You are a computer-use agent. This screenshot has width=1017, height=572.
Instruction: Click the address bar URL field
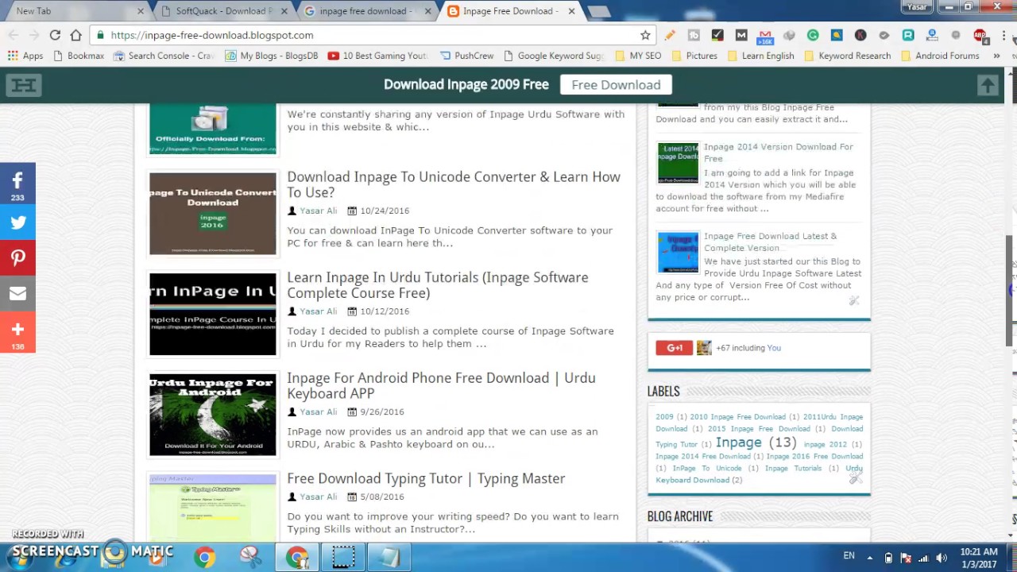coord(365,35)
